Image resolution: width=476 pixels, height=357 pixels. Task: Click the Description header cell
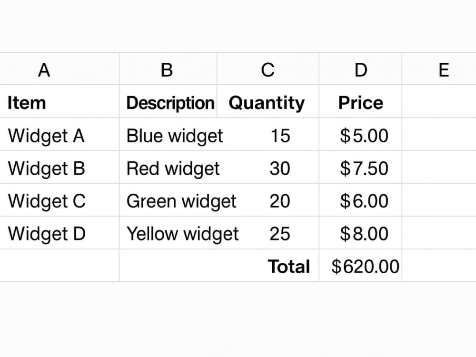coord(168,101)
